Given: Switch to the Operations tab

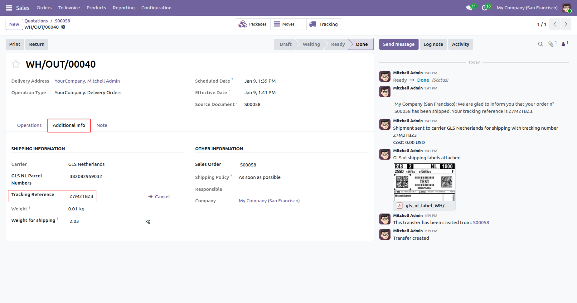Looking at the screenshot, I should (x=29, y=125).
